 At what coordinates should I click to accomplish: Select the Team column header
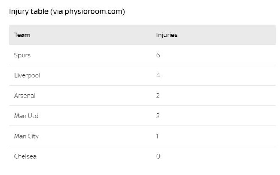pyautogui.click(x=22, y=35)
